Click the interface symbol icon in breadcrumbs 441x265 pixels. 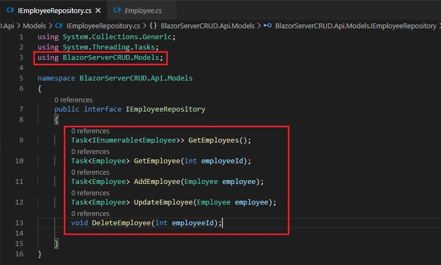267,25
